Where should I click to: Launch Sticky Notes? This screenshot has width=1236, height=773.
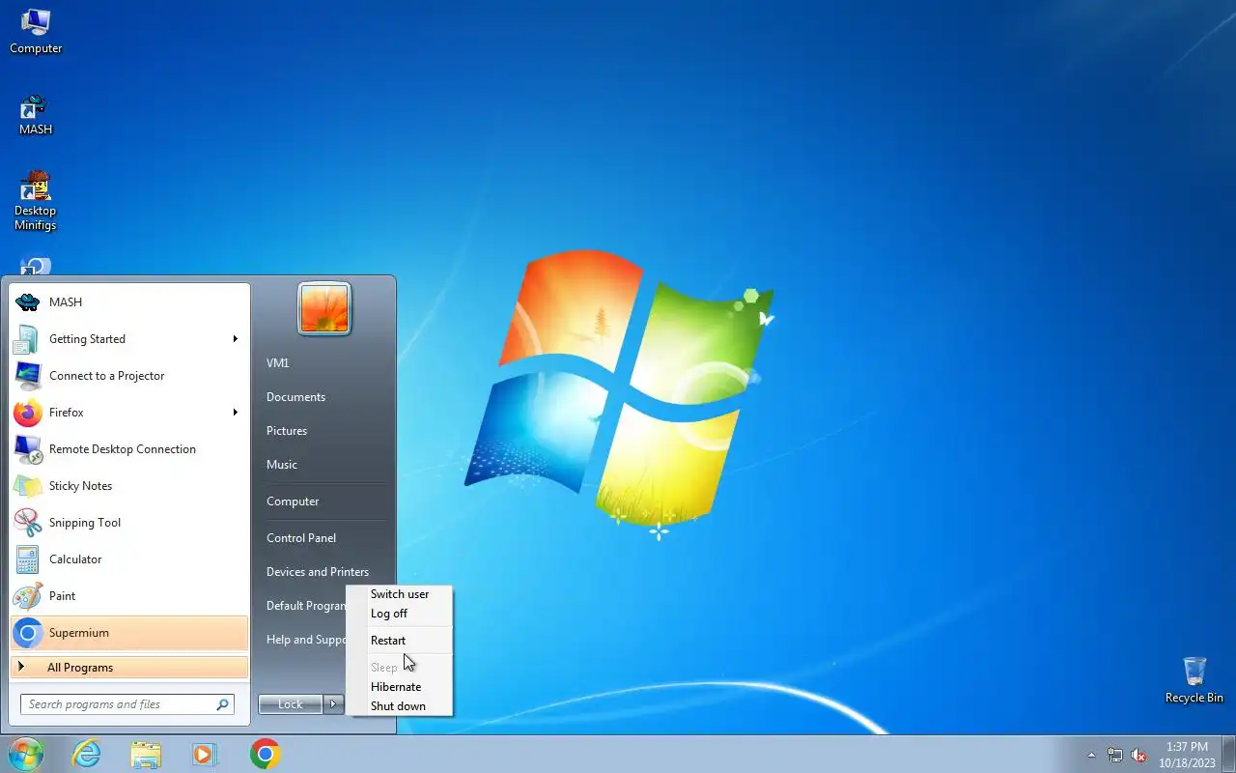[129, 486]
